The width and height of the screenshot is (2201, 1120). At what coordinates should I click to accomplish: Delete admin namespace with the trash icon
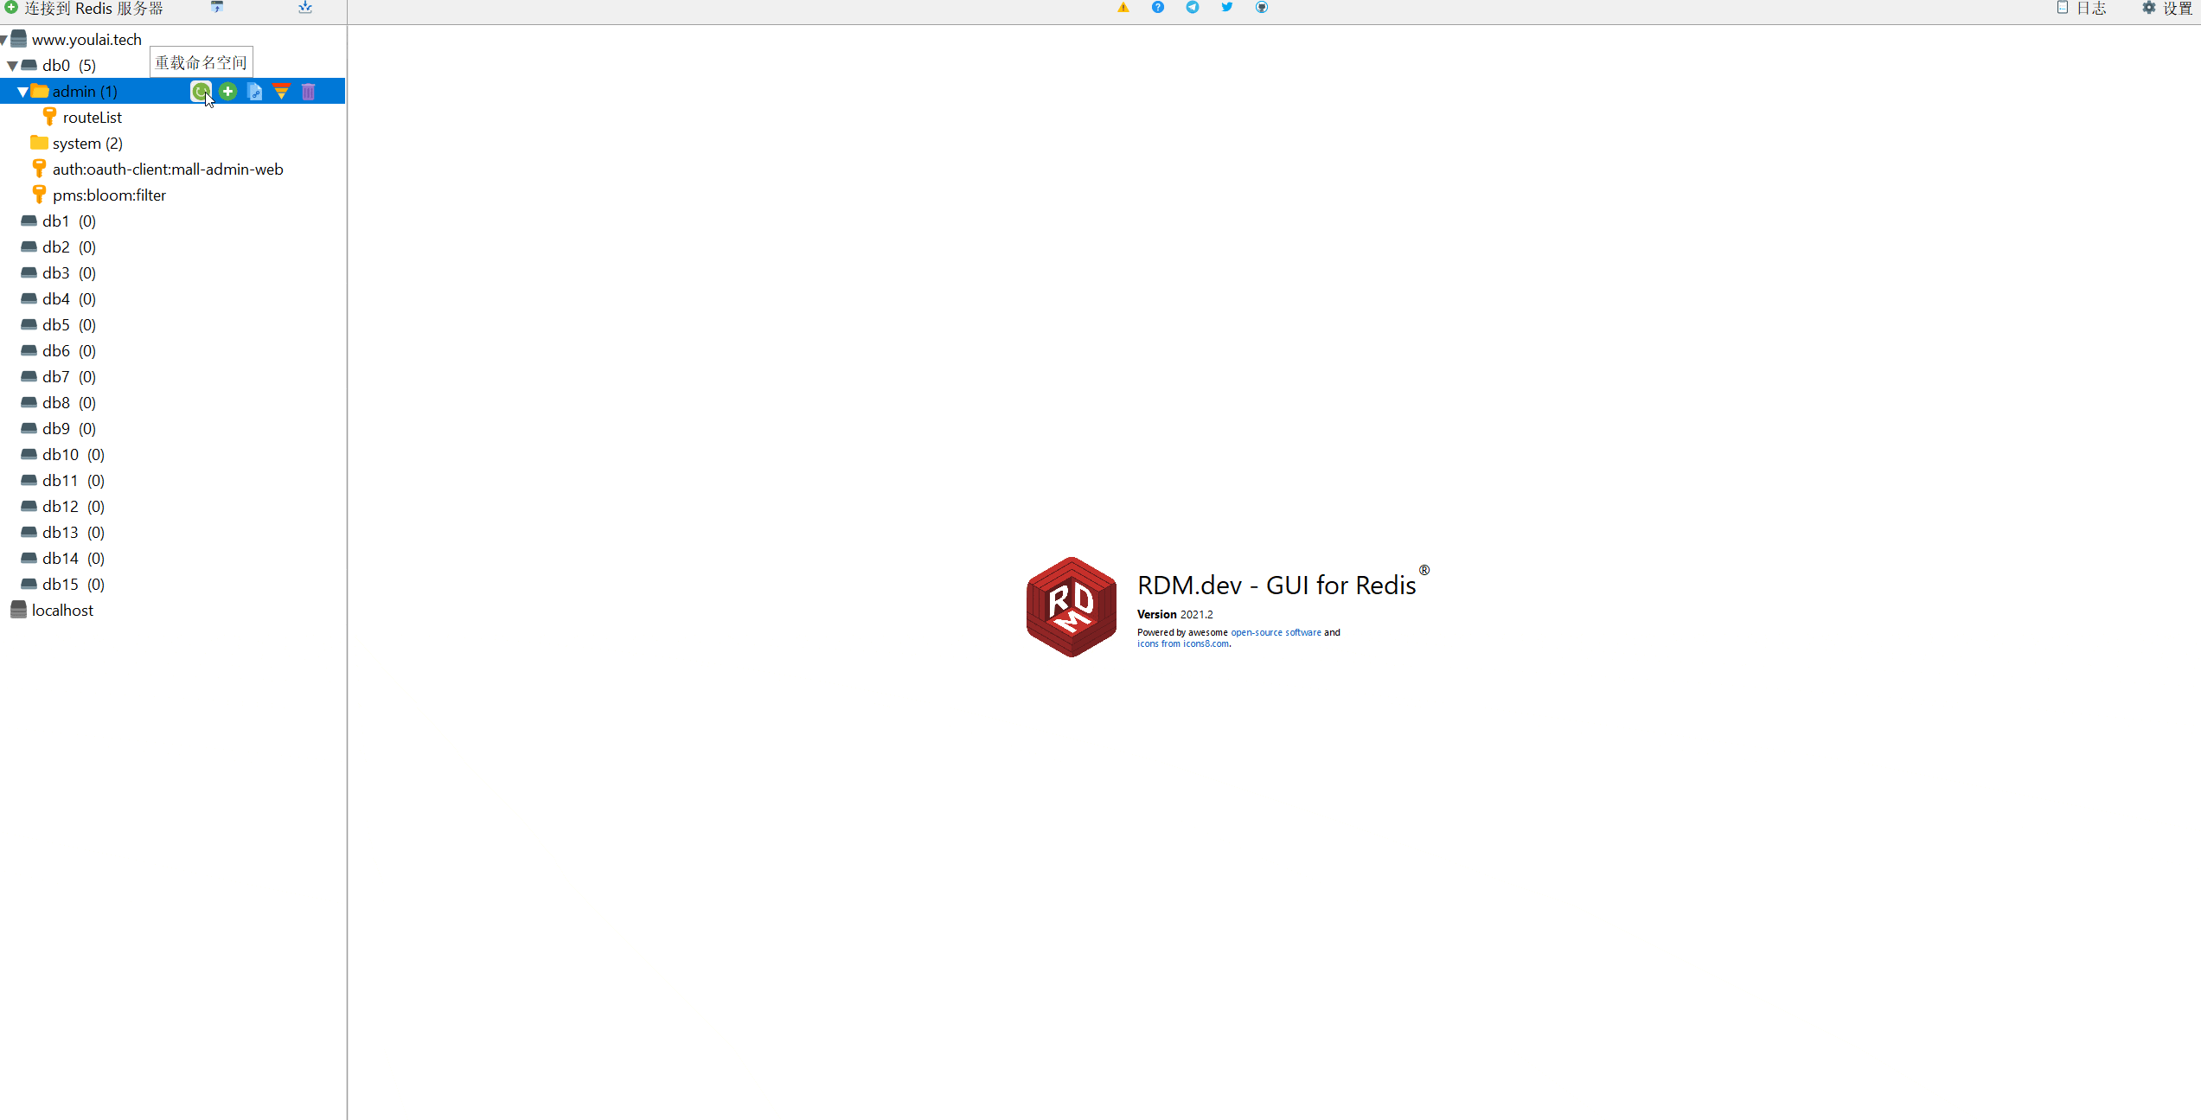[x=308, y=91]
